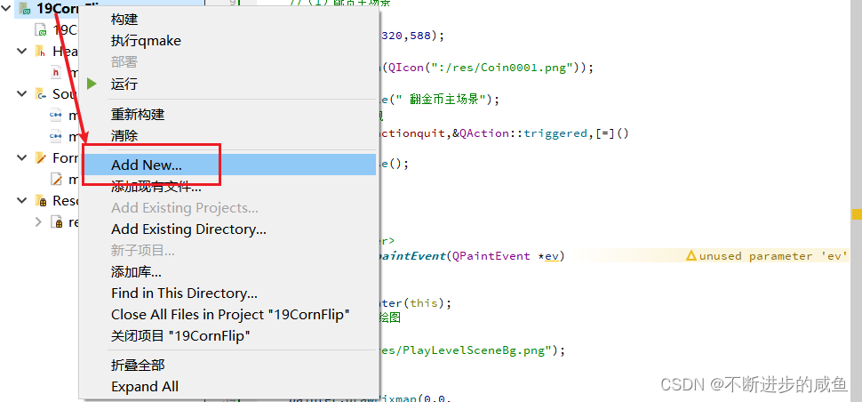Click the Resources folder icon
Image resolution: width=862 pixels, height=402 pixels.
point(40,201)
